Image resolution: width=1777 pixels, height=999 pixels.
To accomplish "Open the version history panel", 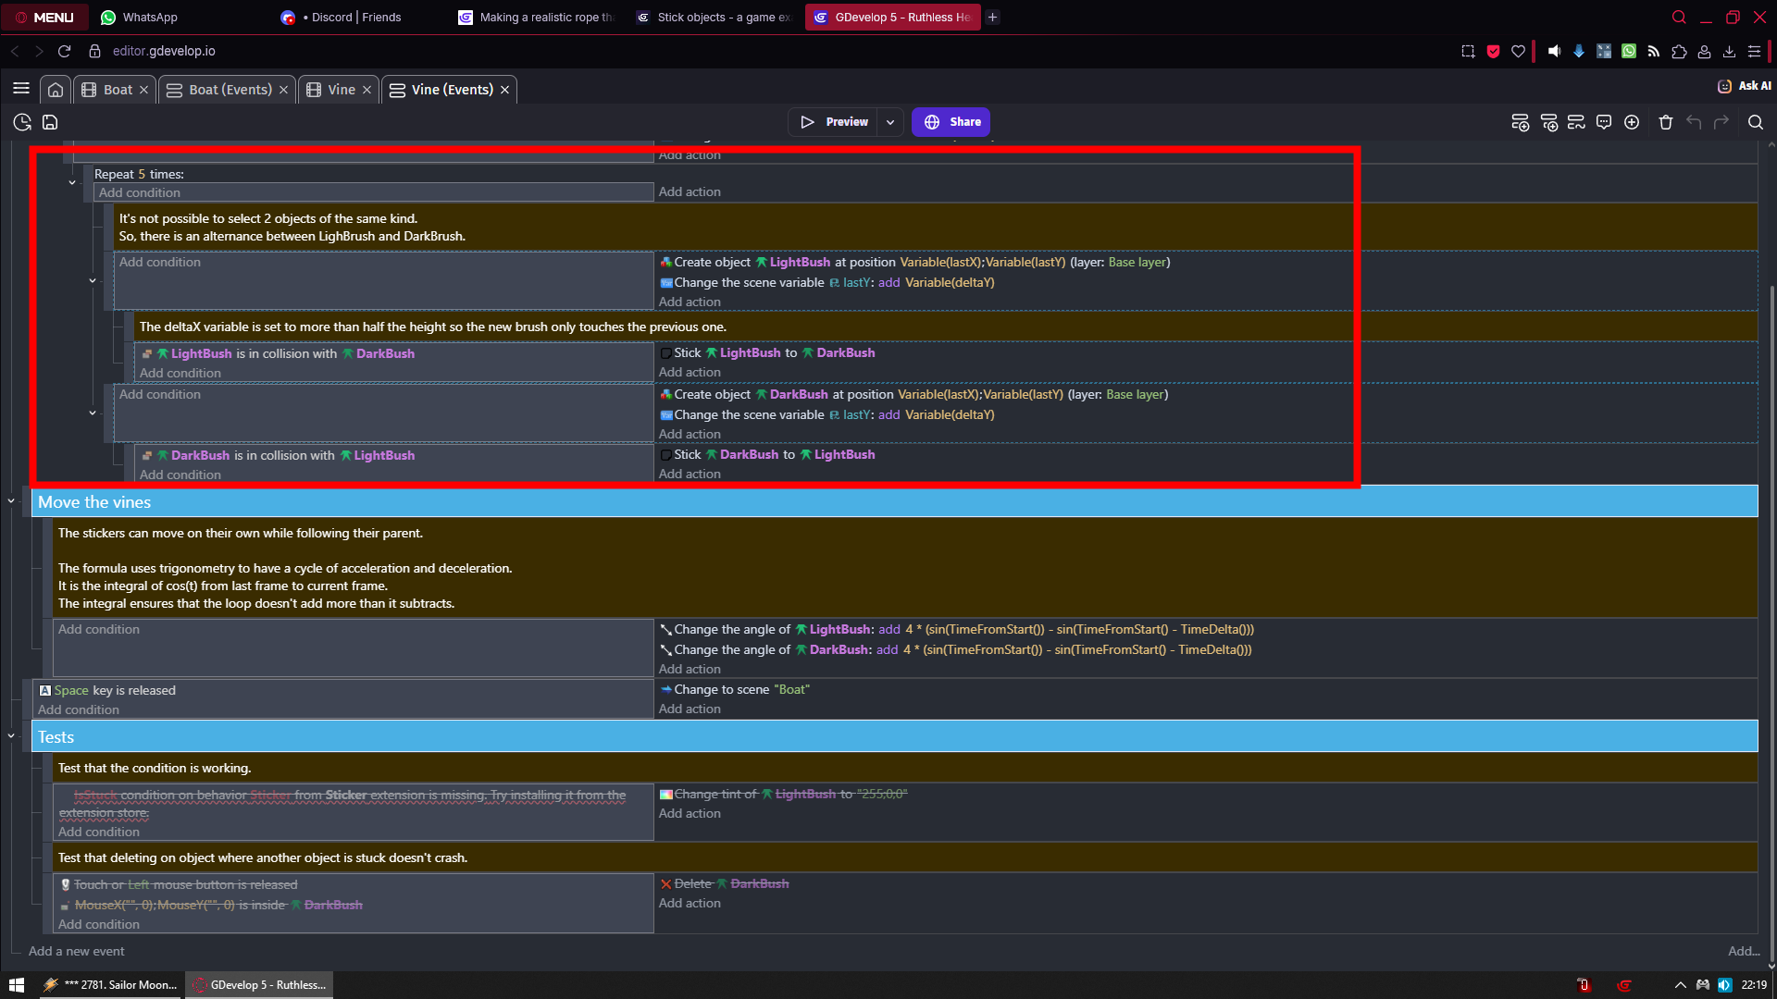I will click(22, 122).
